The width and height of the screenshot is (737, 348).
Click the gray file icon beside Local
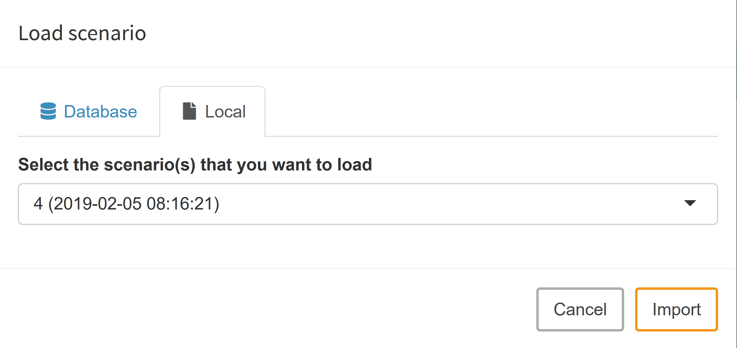[190, 111]
